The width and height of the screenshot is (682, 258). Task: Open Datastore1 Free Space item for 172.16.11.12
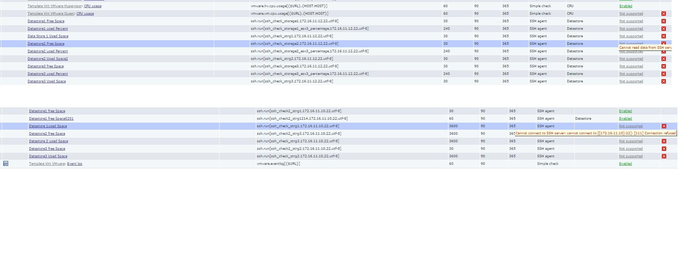(46, 21)
